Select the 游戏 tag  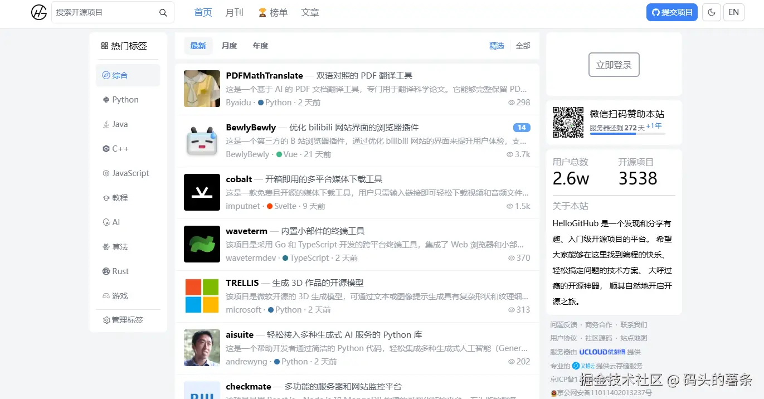coord(128,296)
